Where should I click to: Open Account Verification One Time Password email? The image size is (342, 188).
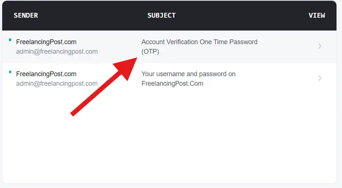199,42
